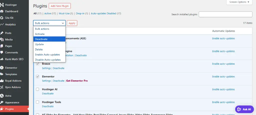Click the Hostinger AI plugin name
Image resolution: width=256 pixels, height=115 pixels.
tap(50, 89)
